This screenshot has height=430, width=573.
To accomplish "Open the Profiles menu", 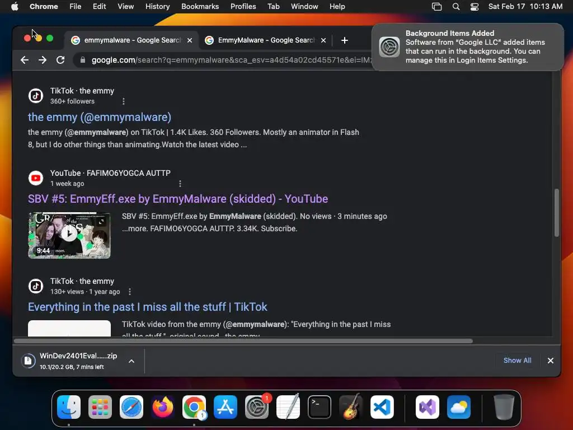I will [243, 7].
